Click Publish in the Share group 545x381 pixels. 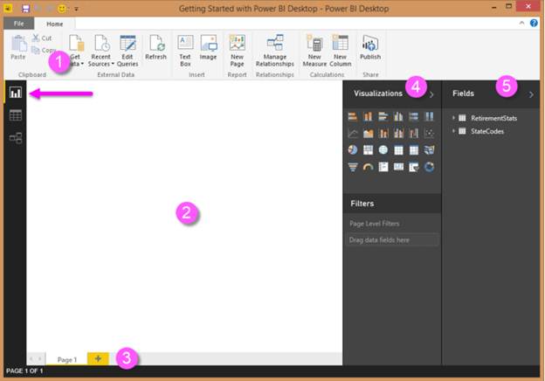coord(370,47)
